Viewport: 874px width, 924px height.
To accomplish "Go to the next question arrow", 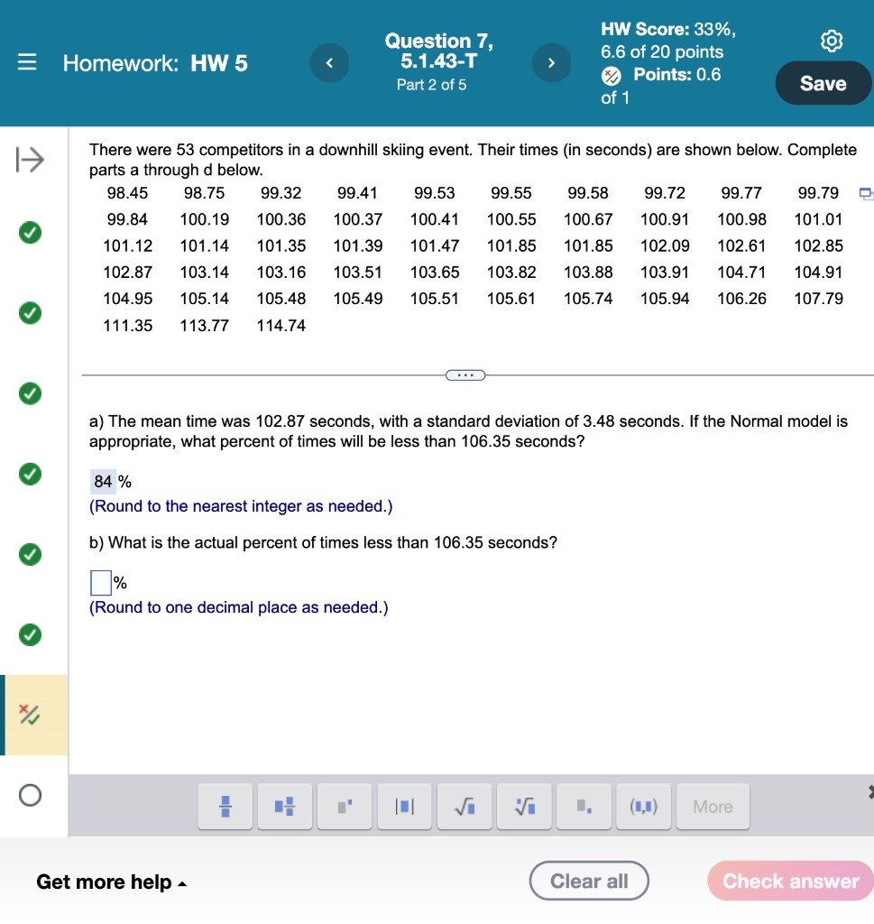I will 551,62.
